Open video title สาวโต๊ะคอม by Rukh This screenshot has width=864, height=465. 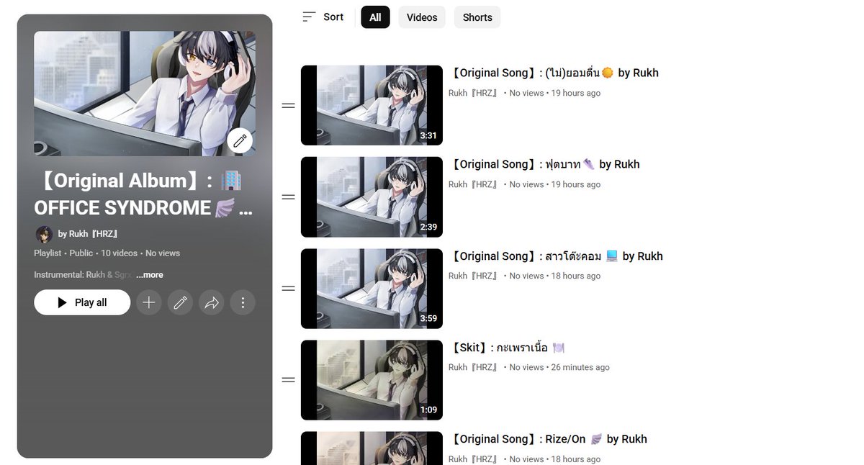coord(556,256)
